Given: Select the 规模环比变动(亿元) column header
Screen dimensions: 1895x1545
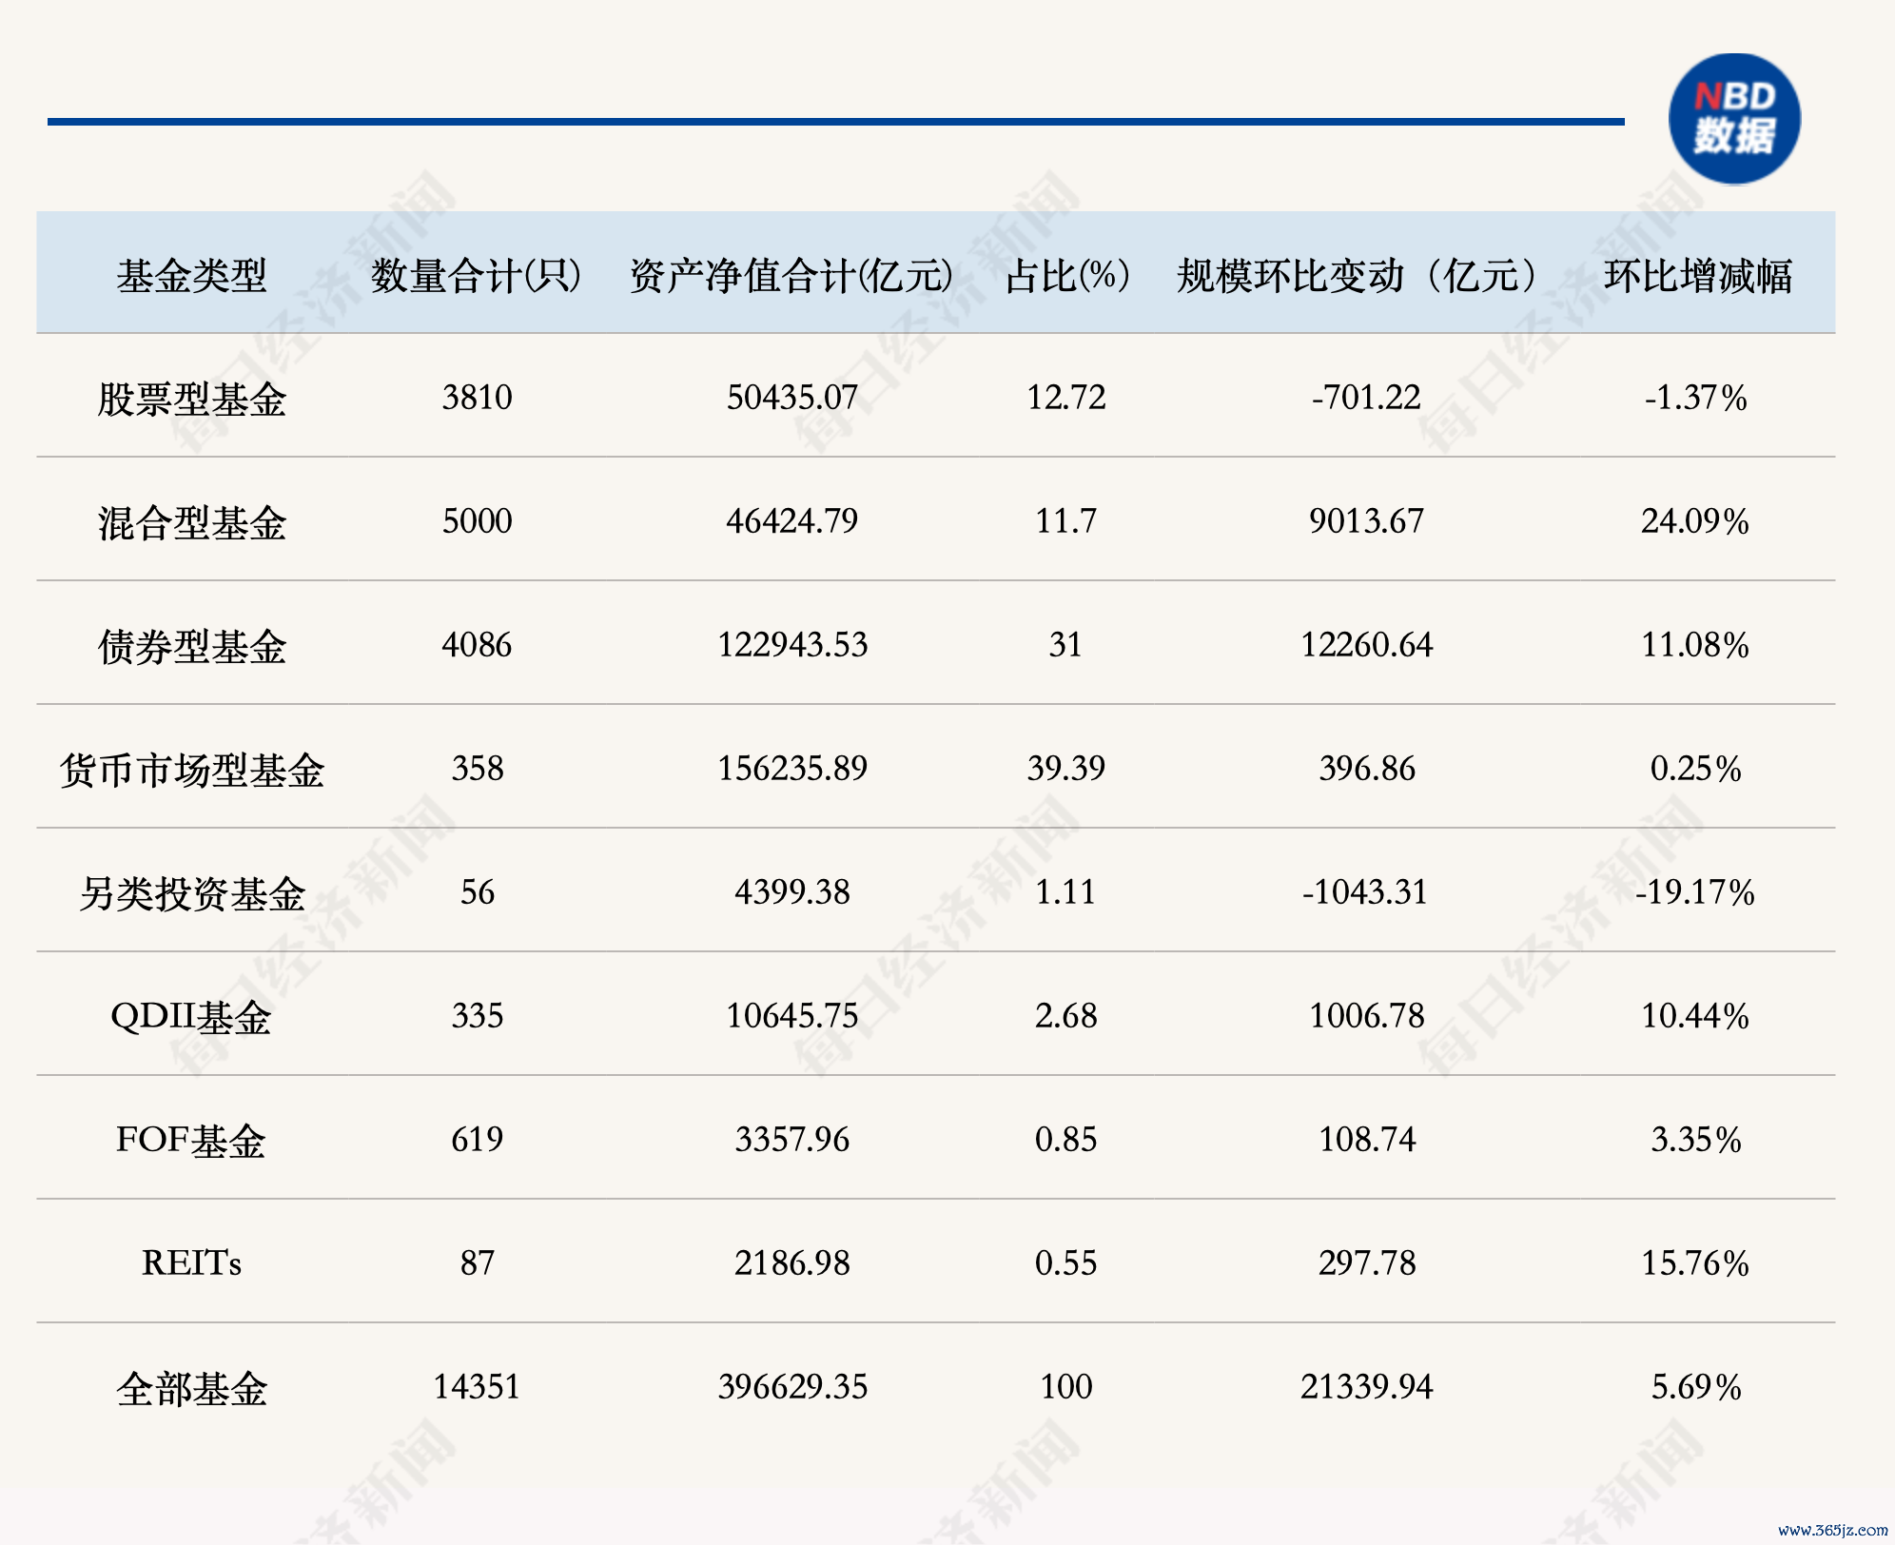Looking at the screenshot, I should coord(1358,276).
